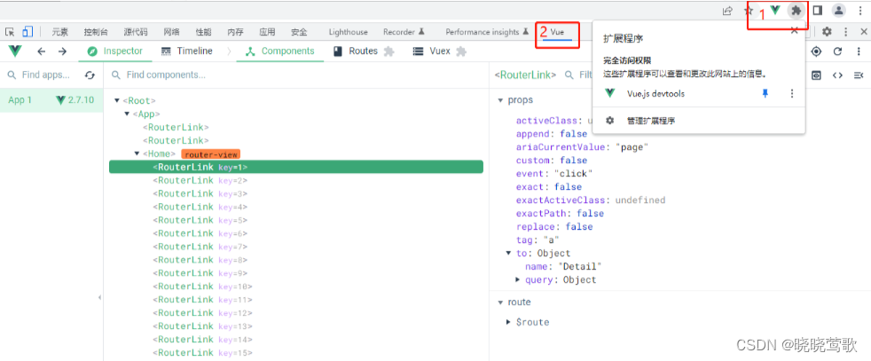
Task: Click the Vue logo in devtools toolbar
Action: 15,51
